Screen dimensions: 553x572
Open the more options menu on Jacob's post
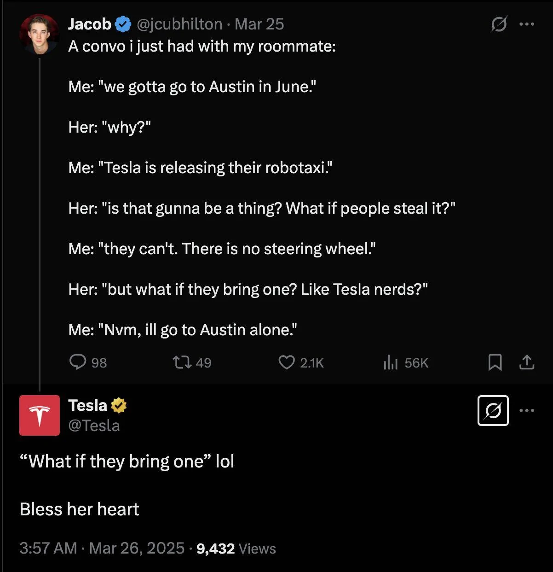(x=527, y=24)
